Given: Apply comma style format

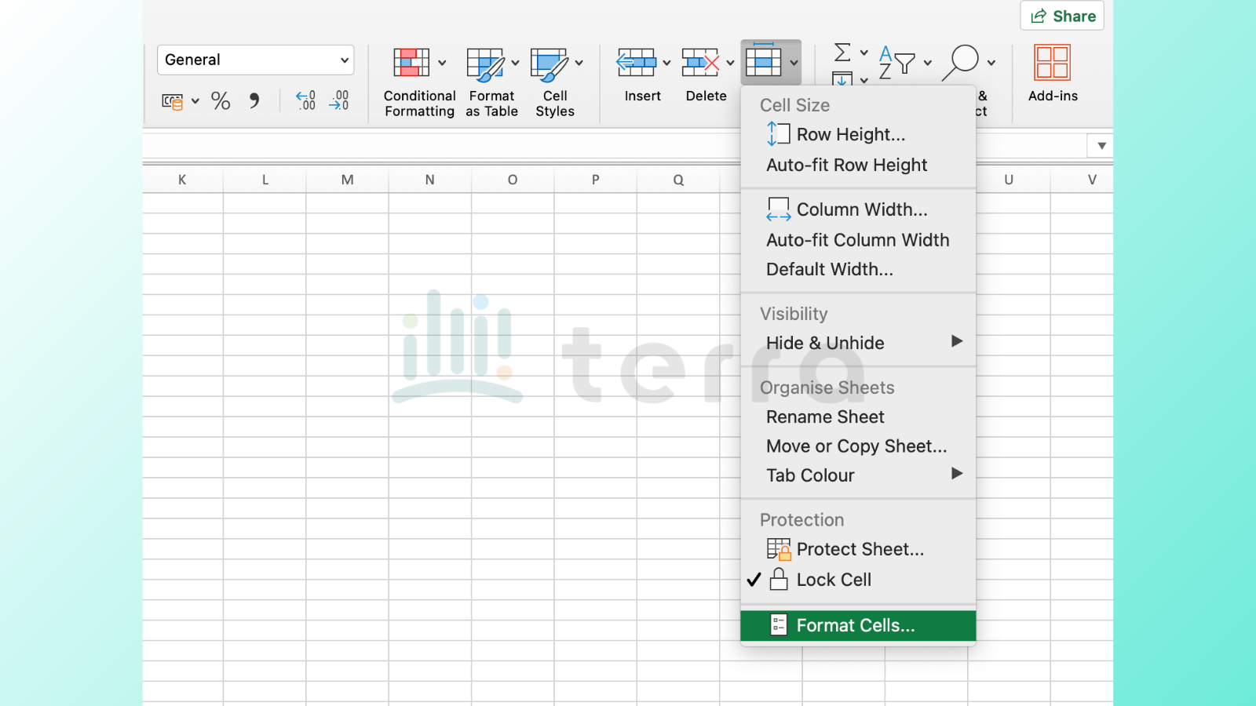Looking at the screenshot, I should [x=254, y=100].
